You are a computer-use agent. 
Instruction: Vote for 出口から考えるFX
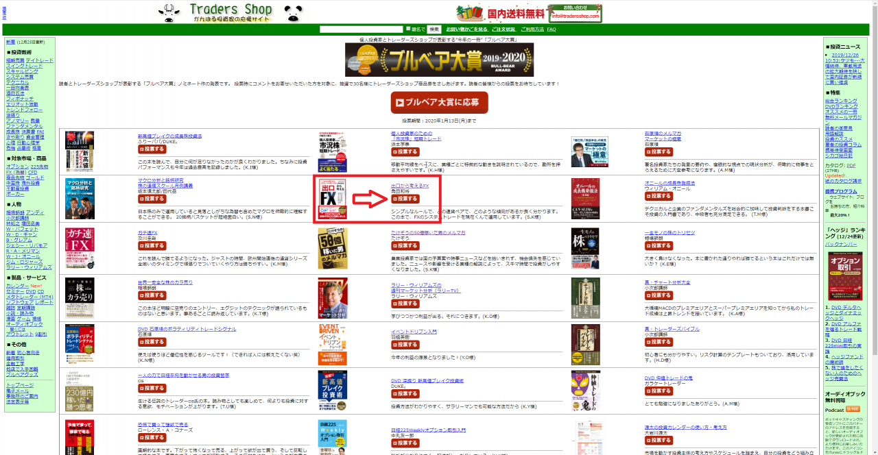405,199
